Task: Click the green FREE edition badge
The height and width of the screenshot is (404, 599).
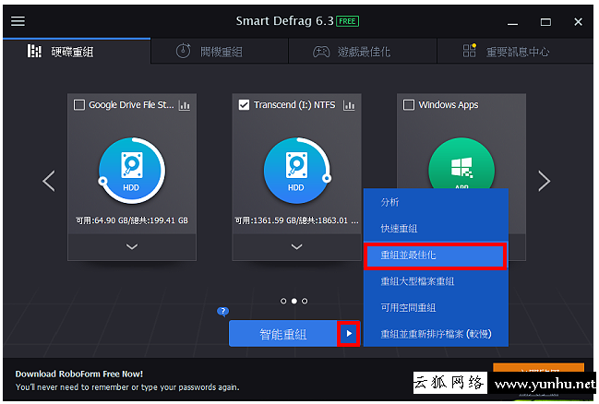Action: [347, 21]
